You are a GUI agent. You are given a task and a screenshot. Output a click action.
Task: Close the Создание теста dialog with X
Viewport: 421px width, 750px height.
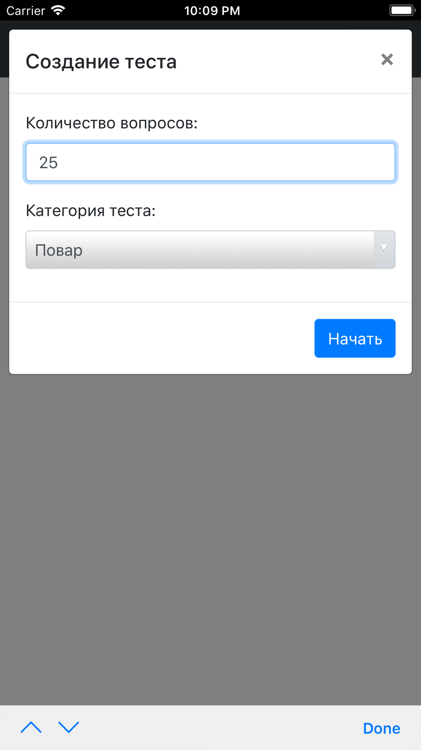click(x=387, y=59)
